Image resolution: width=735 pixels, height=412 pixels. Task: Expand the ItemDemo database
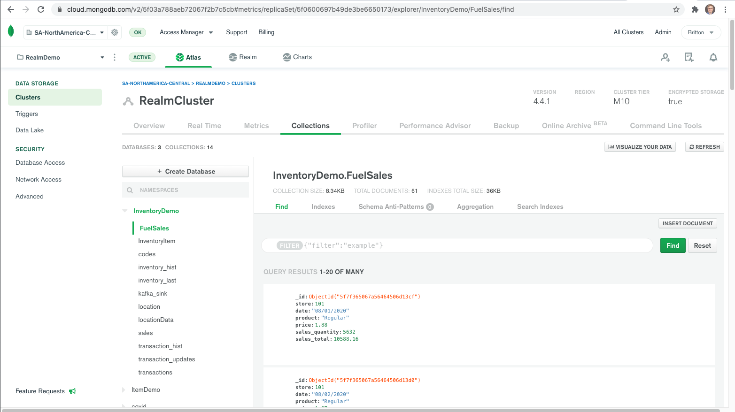[124, 389]
